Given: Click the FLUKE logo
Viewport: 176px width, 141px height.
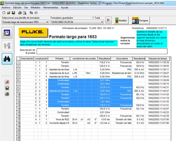Looking at the screenshot, I should click(x=33, y=32).
